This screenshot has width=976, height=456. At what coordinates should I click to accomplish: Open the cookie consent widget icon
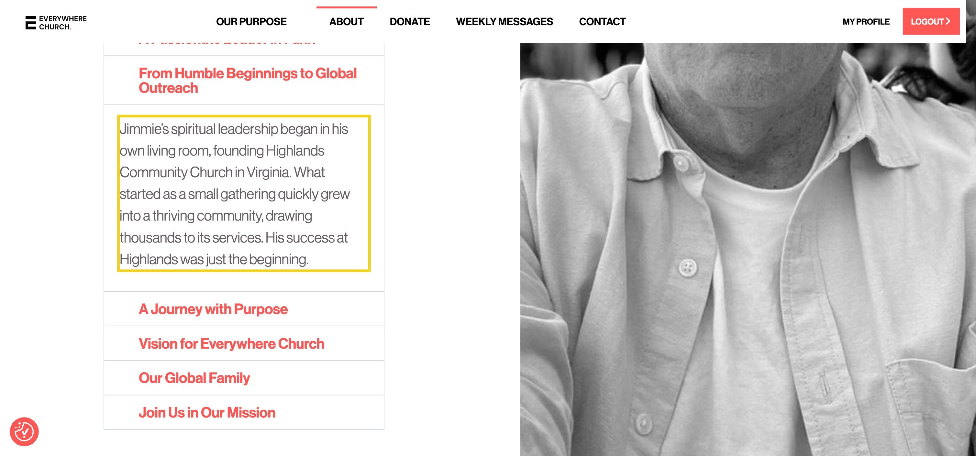coord(24,431)
